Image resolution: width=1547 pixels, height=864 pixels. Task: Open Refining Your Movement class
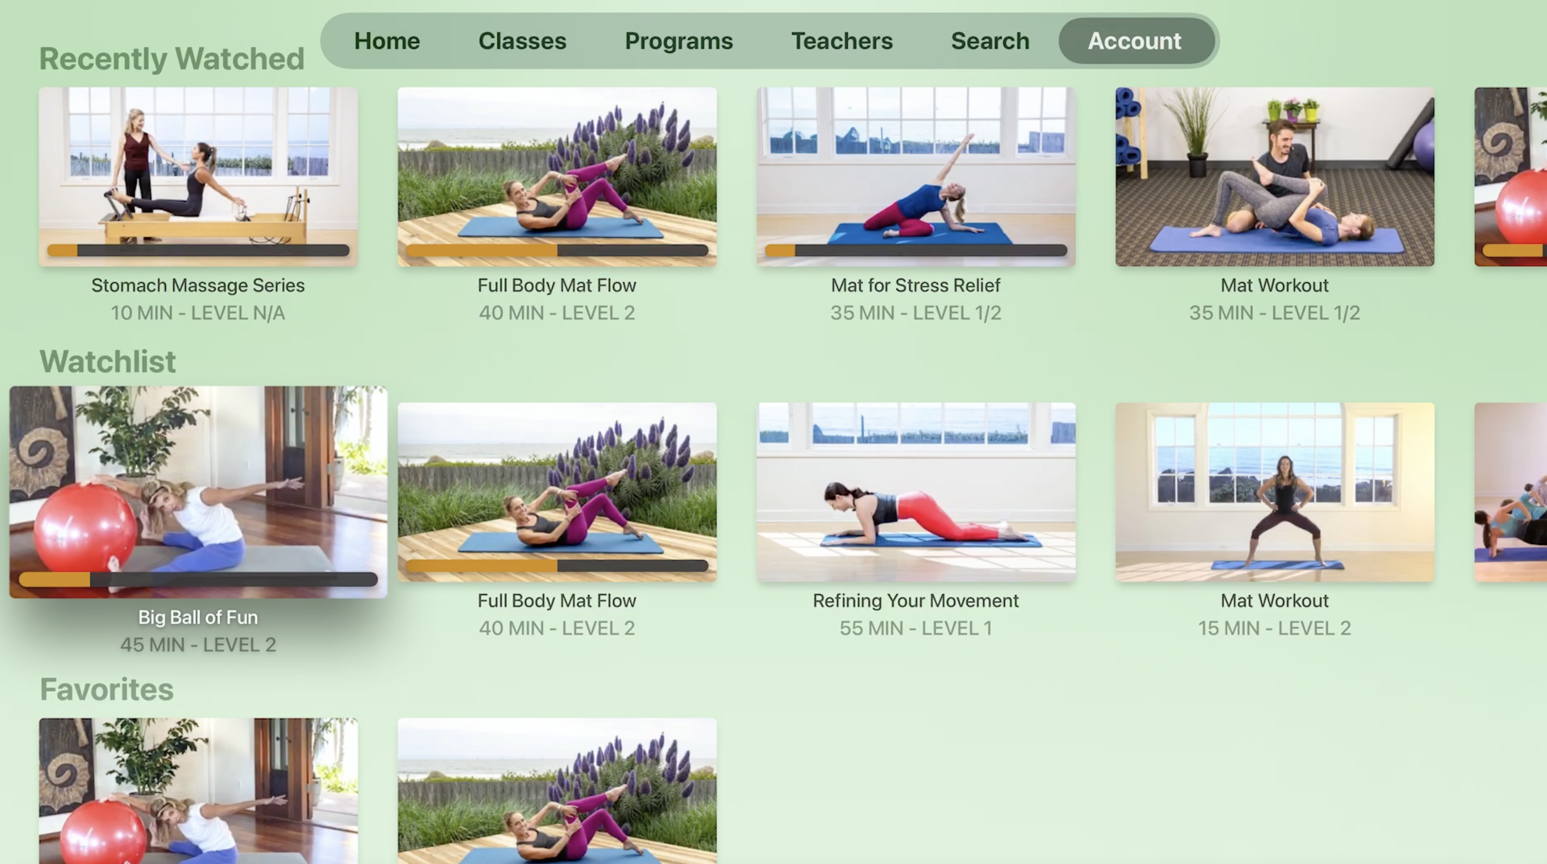coord(916,492)
